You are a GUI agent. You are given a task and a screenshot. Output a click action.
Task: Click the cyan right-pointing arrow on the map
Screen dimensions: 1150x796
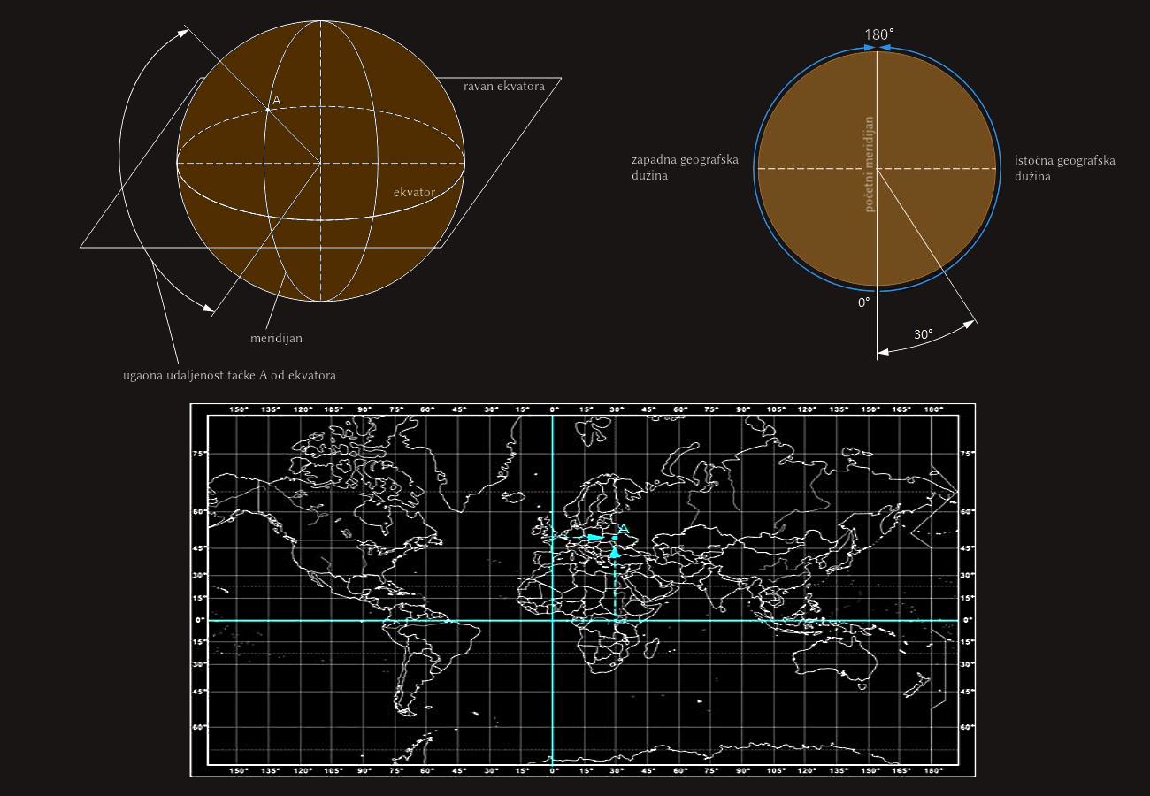point(594,538)
